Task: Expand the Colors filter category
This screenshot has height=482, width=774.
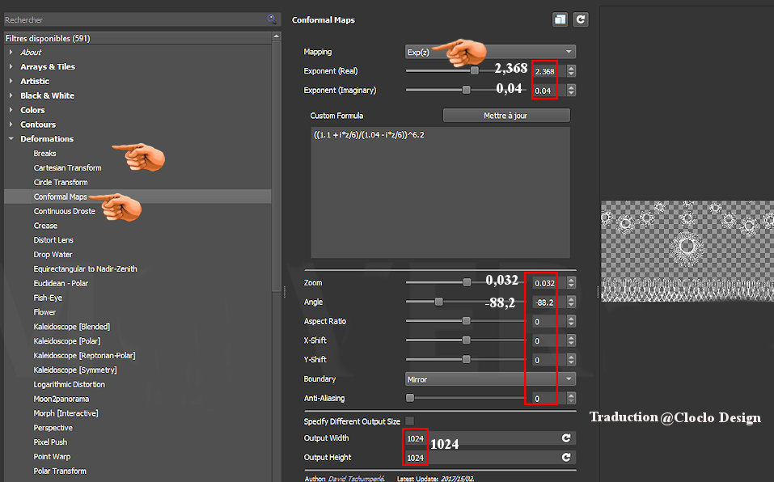Action: [x=11, y=110]
